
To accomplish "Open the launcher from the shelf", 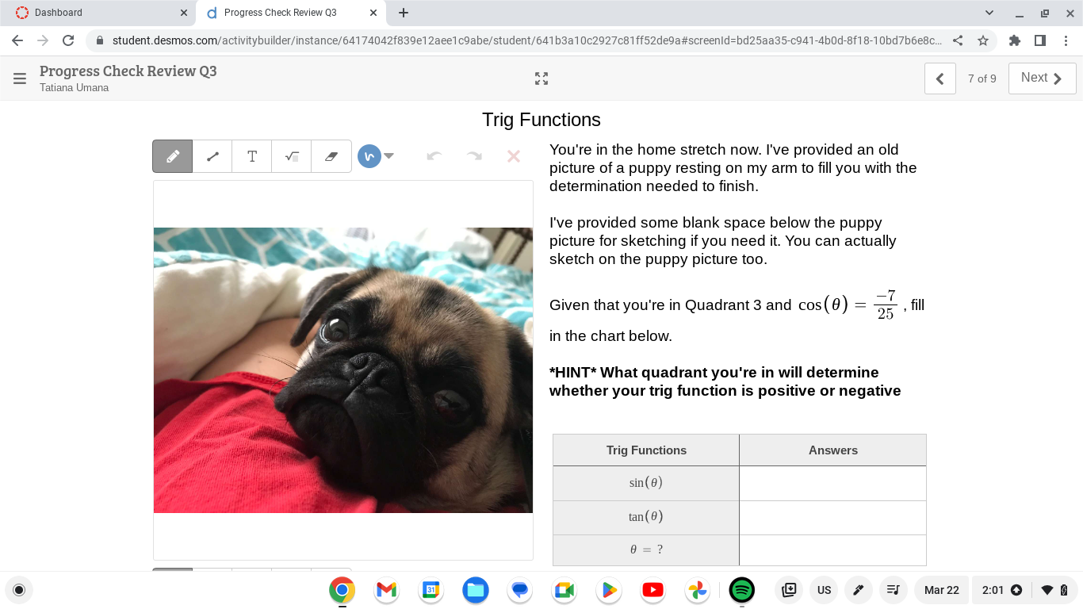I will coord(19,590).
